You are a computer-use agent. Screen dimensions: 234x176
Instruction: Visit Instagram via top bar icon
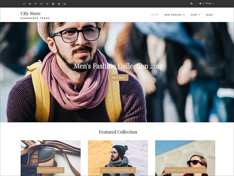(47, 3)
